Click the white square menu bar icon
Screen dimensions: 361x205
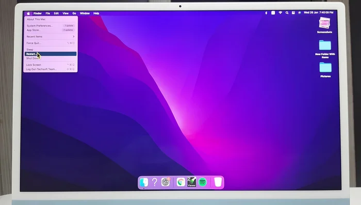(x=273, y=13)
